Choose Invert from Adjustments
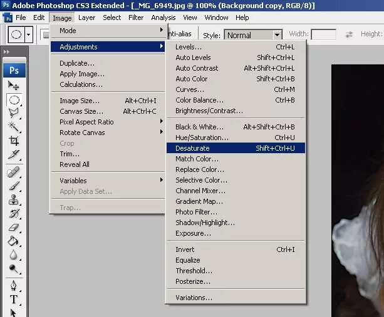Screen dimensions: 384x317 click(236, 249)
